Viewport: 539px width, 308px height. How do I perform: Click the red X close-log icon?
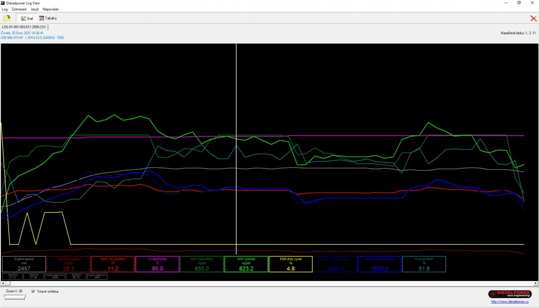point(533,18)
